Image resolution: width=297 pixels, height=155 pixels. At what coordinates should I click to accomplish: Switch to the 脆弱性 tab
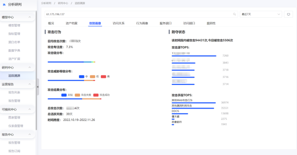click(211, 23)
